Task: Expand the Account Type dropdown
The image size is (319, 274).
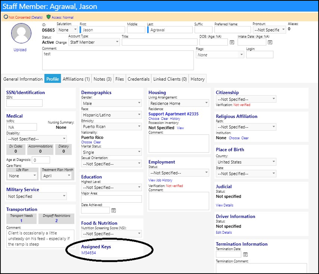Action: pos(94,42)
